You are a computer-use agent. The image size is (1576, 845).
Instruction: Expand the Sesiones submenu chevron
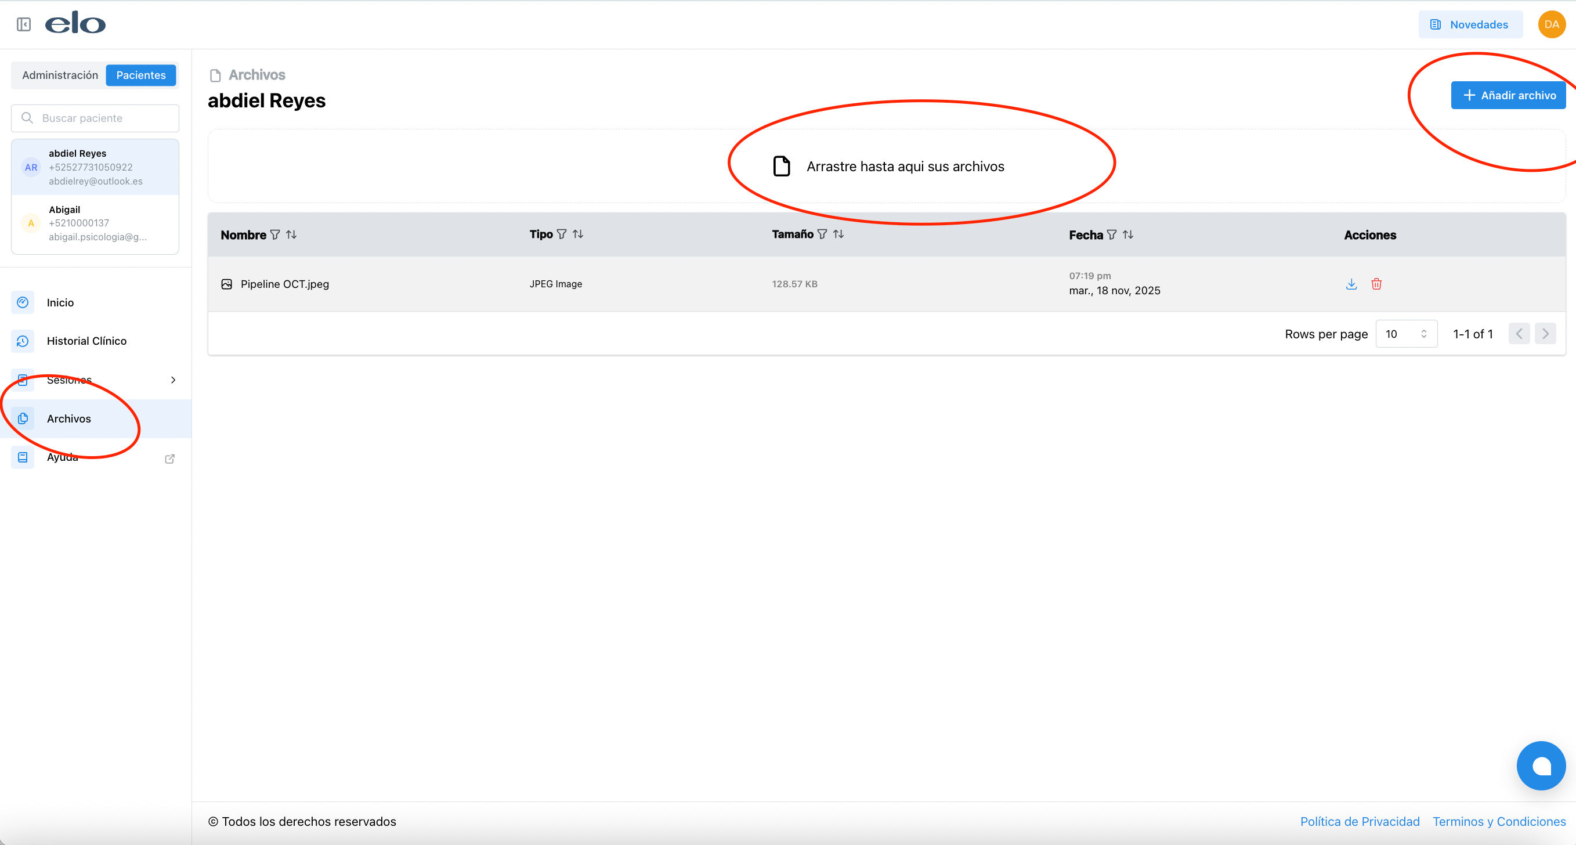(173, 380)
